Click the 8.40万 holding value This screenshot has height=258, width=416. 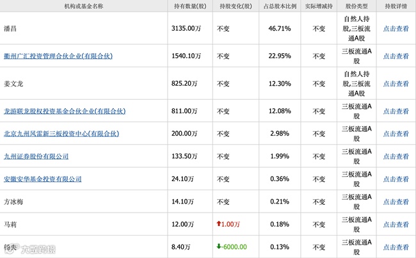point(180,247)
